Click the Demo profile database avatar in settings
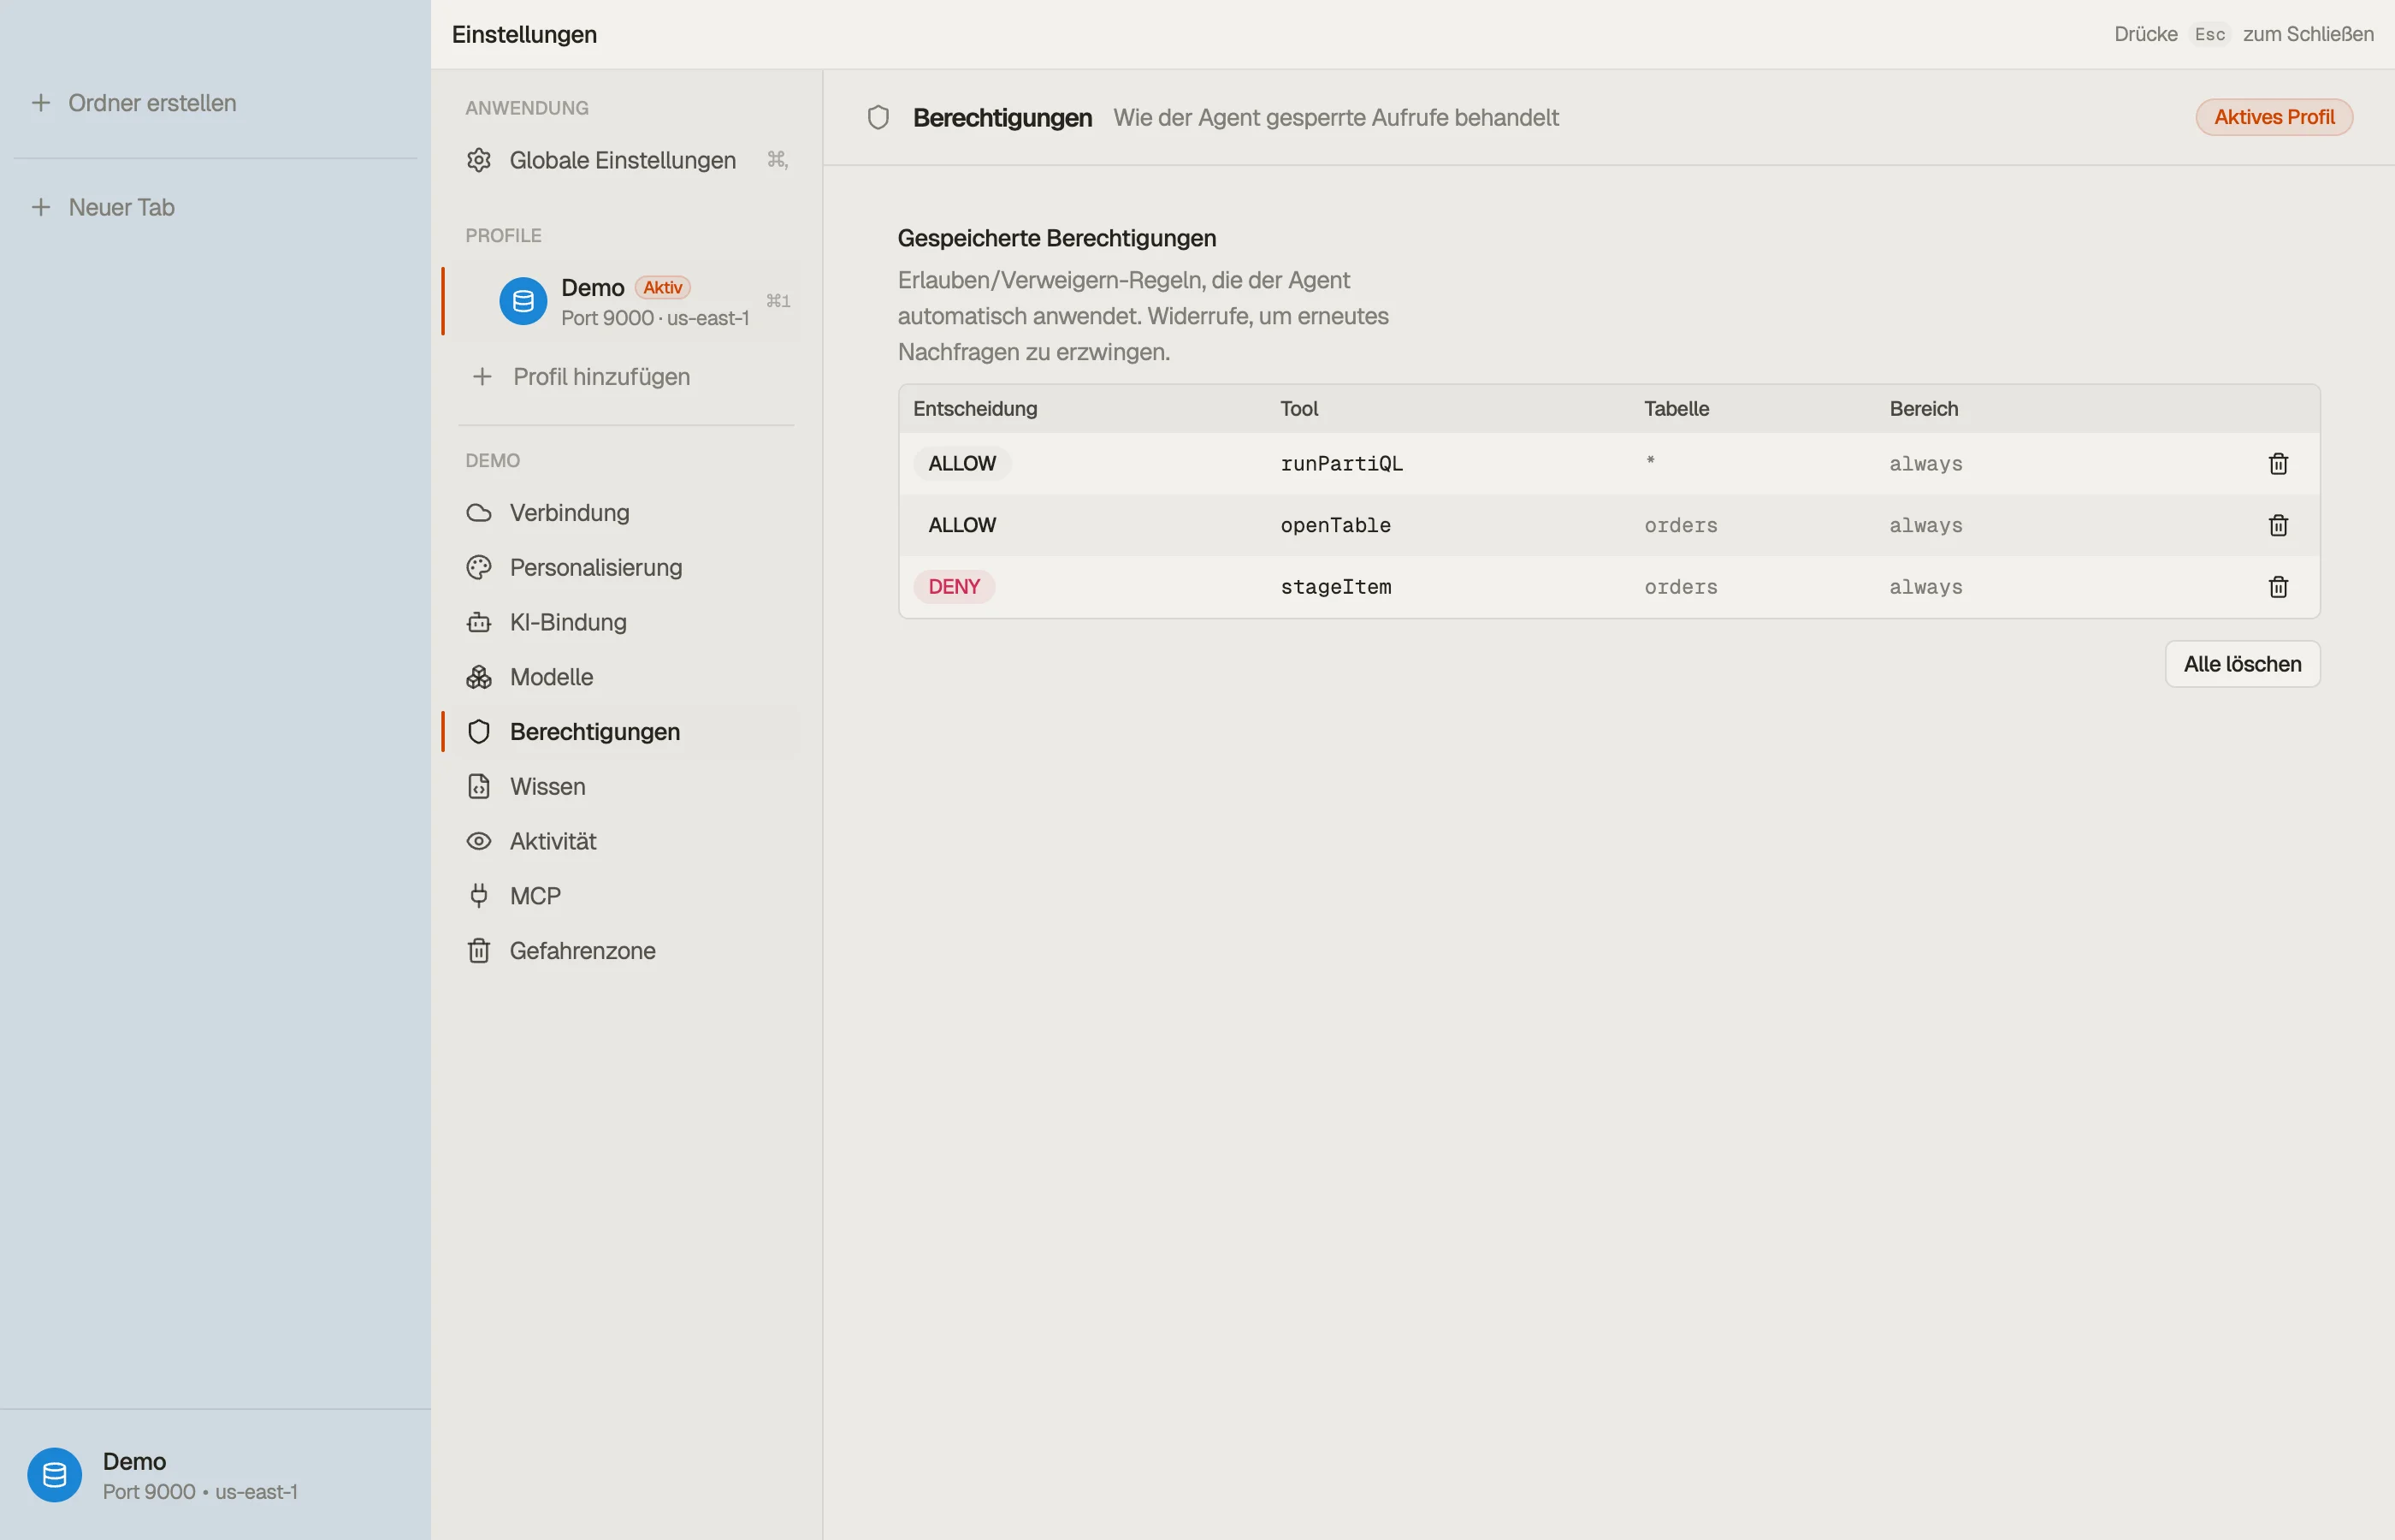The height and width of the screenshot is (1540, 2395). point(523,301)
